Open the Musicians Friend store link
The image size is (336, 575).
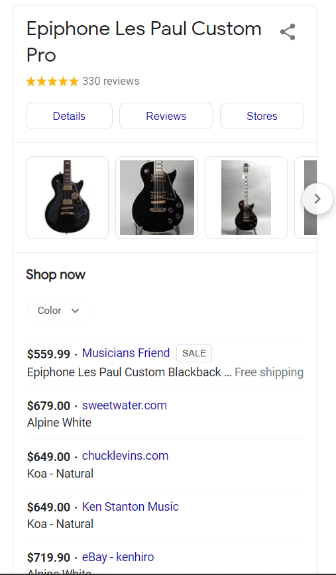coord(126,353)
